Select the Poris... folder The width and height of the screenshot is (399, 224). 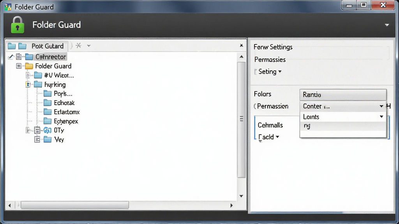pos(63,94)
